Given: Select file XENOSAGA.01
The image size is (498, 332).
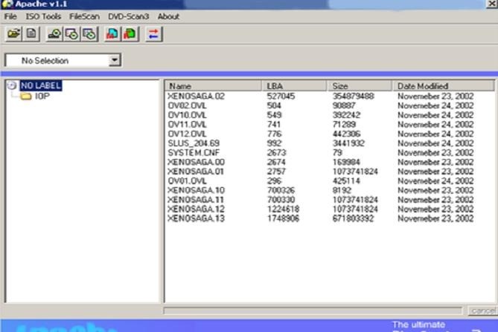Looking at the screenshot, I should 196,172.
